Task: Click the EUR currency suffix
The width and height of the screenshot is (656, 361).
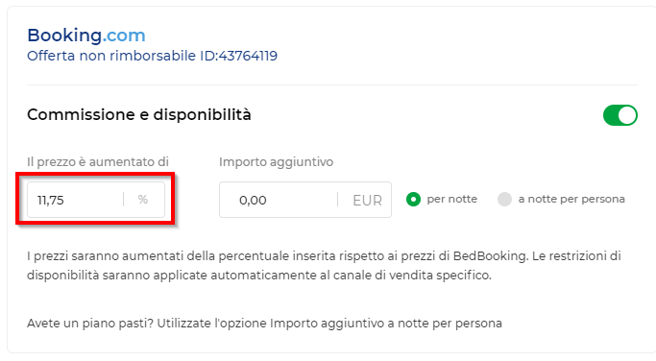Action: click(x=367, y=201)
